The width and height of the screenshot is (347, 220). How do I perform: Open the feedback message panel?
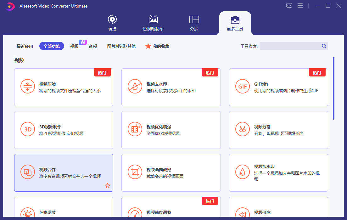[x=289, y=6]
